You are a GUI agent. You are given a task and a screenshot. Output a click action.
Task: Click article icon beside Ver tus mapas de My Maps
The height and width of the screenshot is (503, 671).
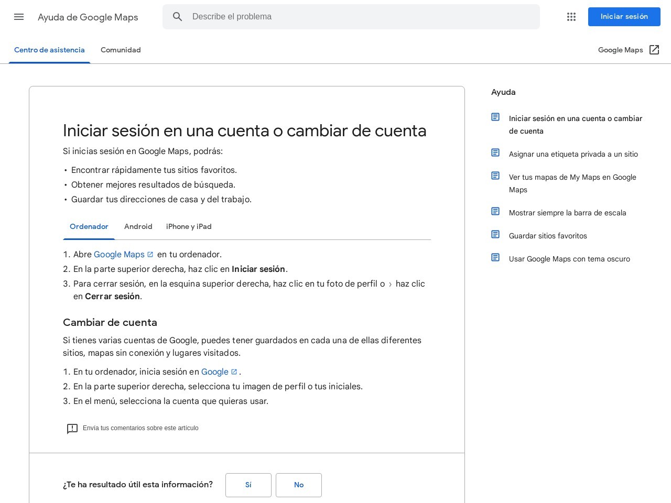click(x=495, y=176)
